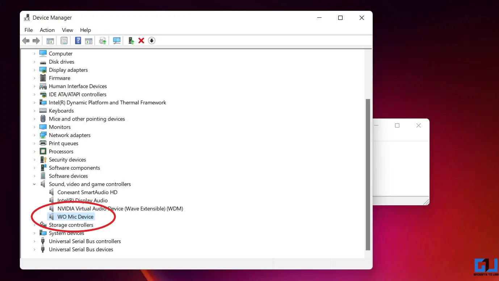Select the Storage controllers label
Viewport: 499px width, 281px height.
(x=71, y=225)
